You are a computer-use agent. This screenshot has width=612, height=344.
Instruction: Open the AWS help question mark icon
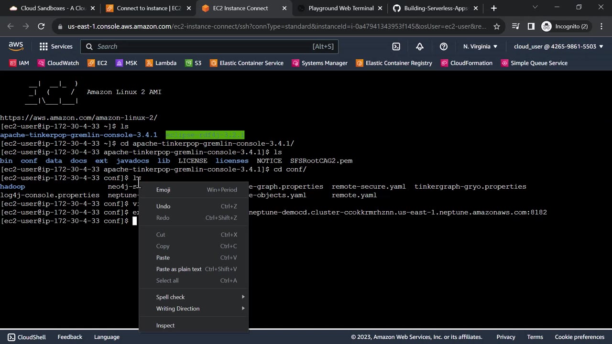[443, 46]
